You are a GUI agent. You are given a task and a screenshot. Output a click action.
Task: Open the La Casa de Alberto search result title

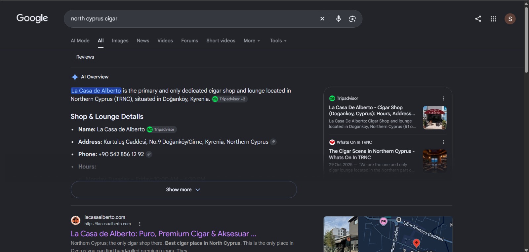(x=163, y=234)
